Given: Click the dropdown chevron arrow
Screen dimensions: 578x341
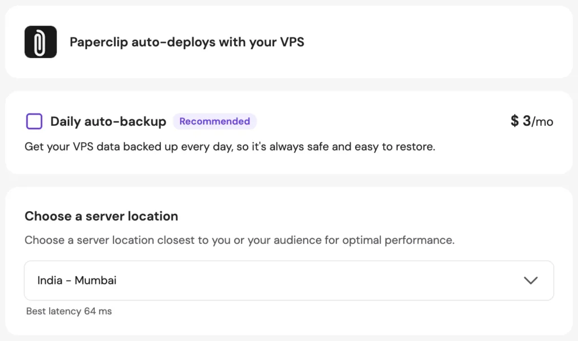Looking at the screenshot, I should point(531,281).
